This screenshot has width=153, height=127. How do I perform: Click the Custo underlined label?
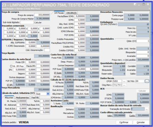[x=132, y=115]
